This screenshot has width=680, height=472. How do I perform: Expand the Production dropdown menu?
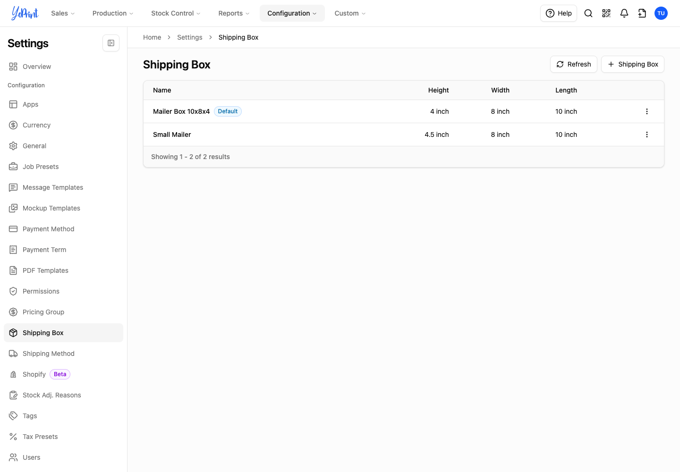click(x=113, y=13)
